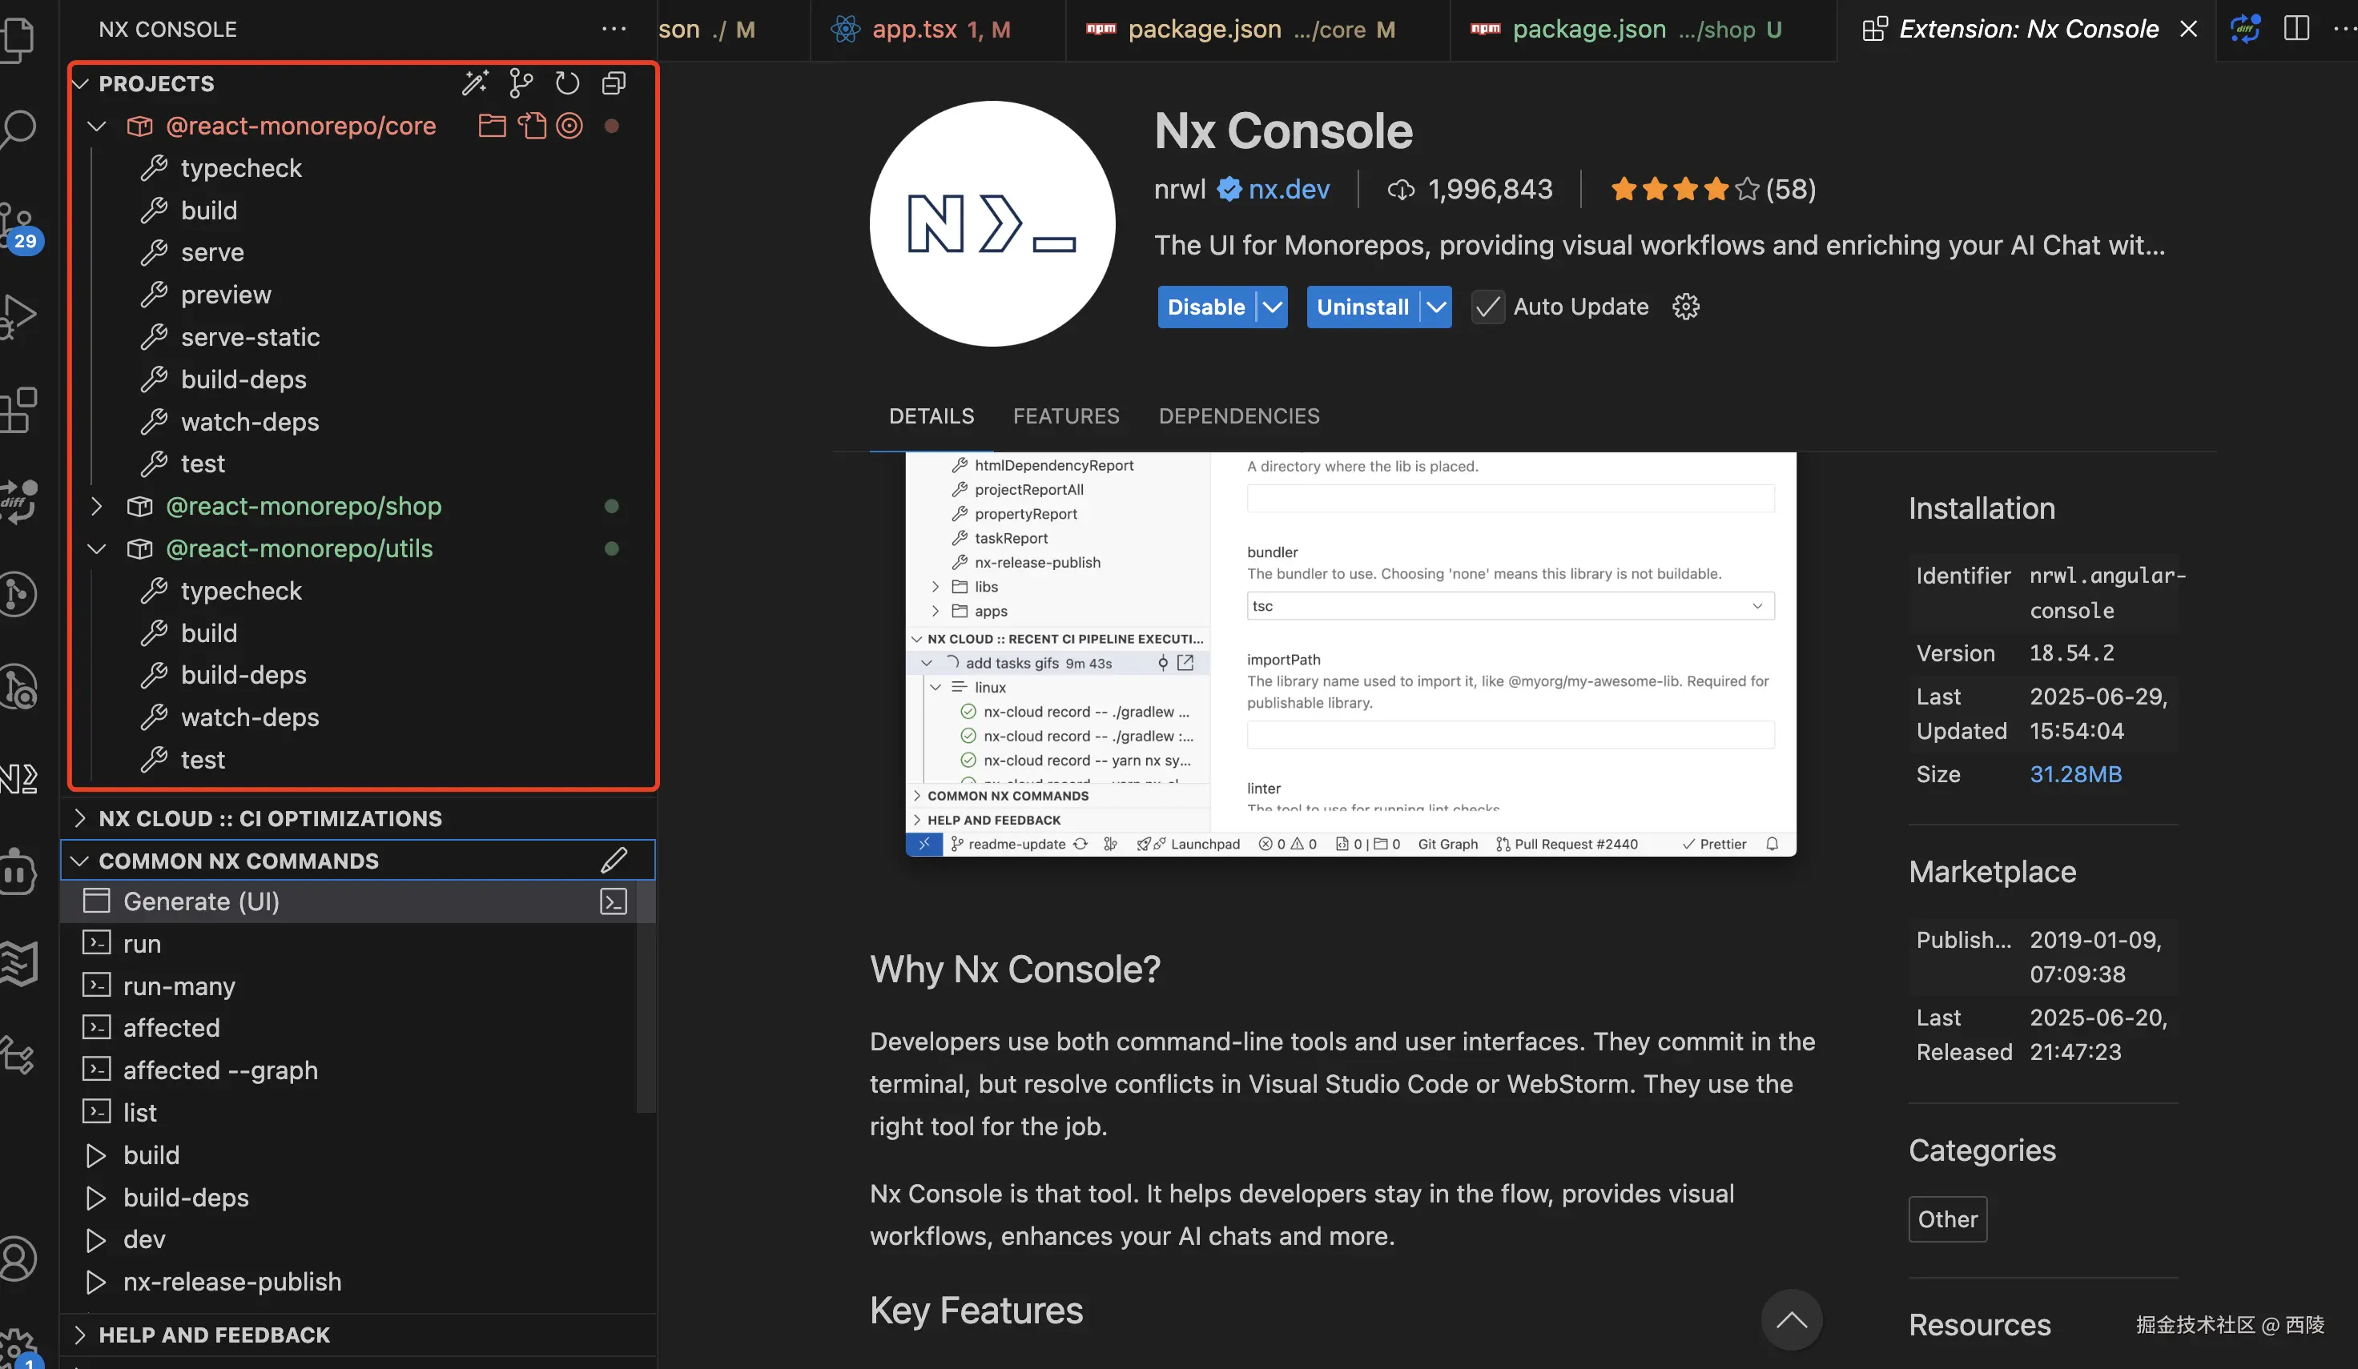Click the scroll-to-top arrow button
2358x1369 pixels.
click(x=1791, y=1320)
